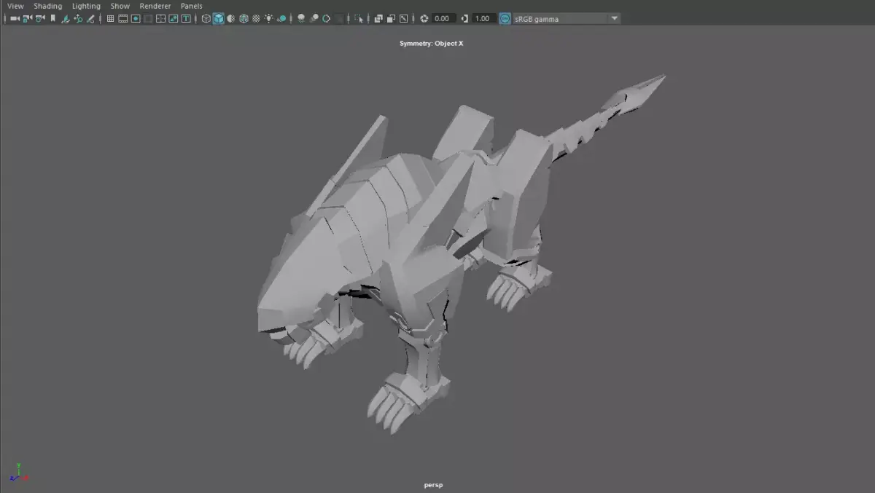Viewport: 875px width, 493px height.
Task: Toggle the X-Ray icon
Action: coord(378,18)
